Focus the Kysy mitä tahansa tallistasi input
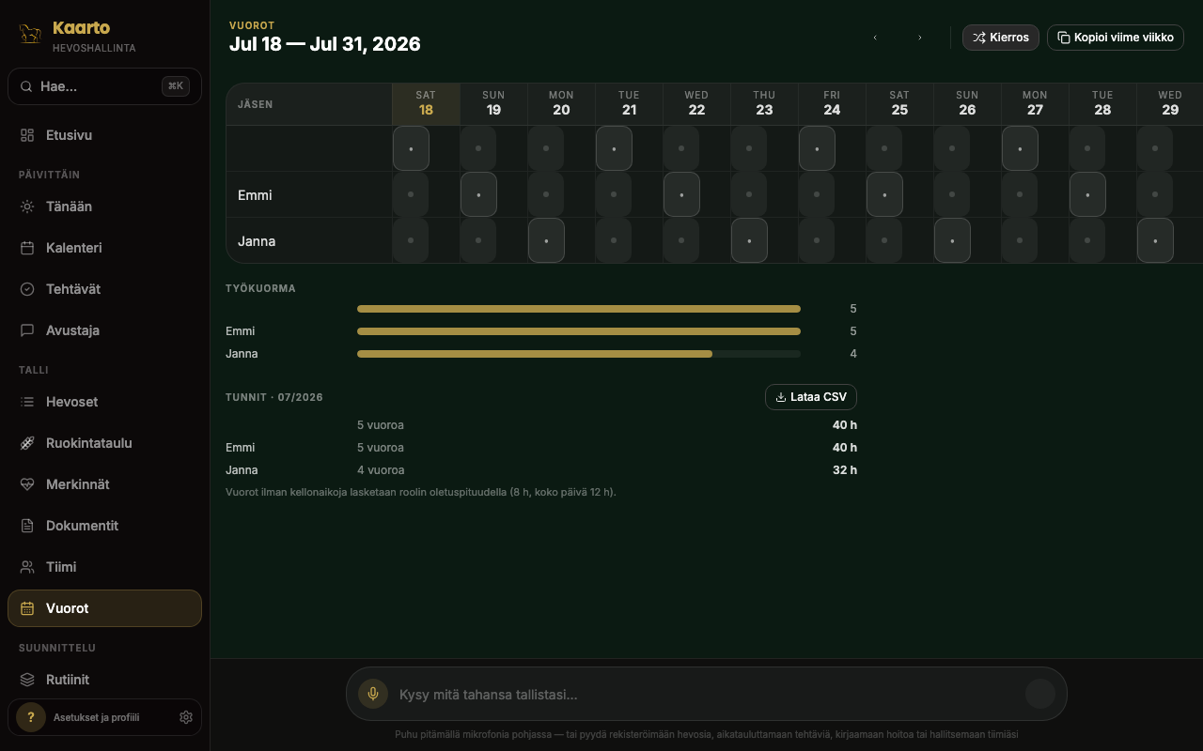The image size is (1203, 751). pos(707,695)
